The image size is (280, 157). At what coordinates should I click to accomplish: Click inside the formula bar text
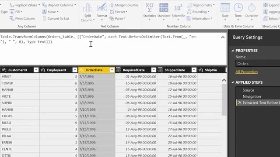[98, 39]
